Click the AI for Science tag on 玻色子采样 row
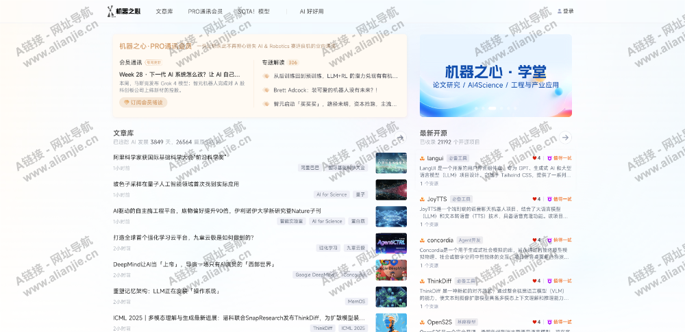The height and width of the screenshot is (332, 685). click(332, 194)
